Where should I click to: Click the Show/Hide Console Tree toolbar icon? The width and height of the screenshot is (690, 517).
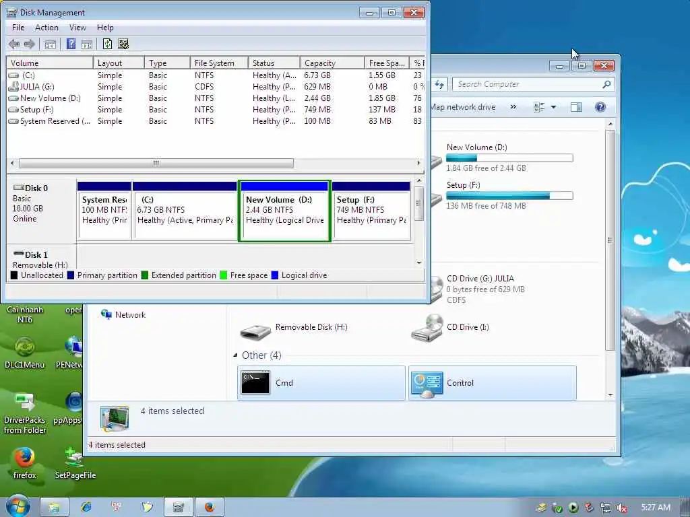click(x=50, y=44)
